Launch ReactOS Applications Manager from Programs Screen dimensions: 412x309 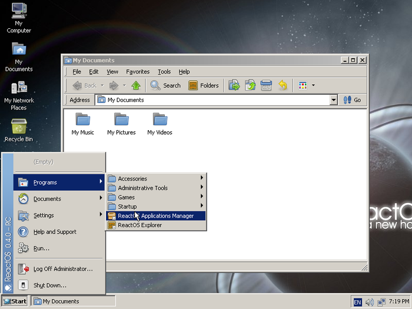(x=156, y=216)
